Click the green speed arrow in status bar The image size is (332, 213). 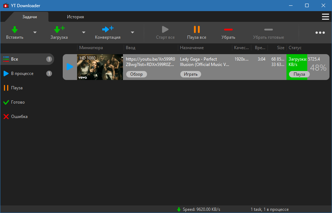[179, 209]
